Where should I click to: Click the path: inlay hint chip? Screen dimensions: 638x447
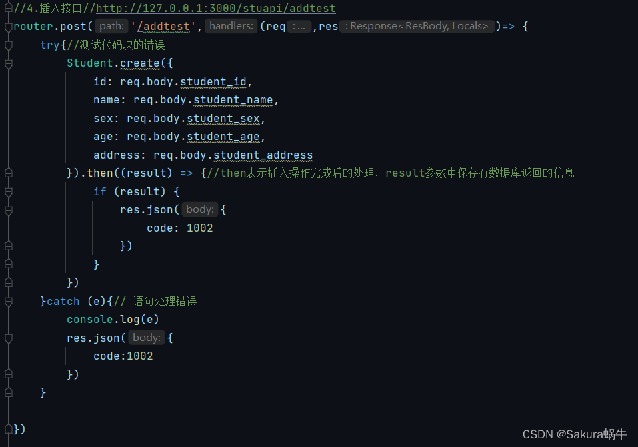pyautogui.click(x=111, y=26)
